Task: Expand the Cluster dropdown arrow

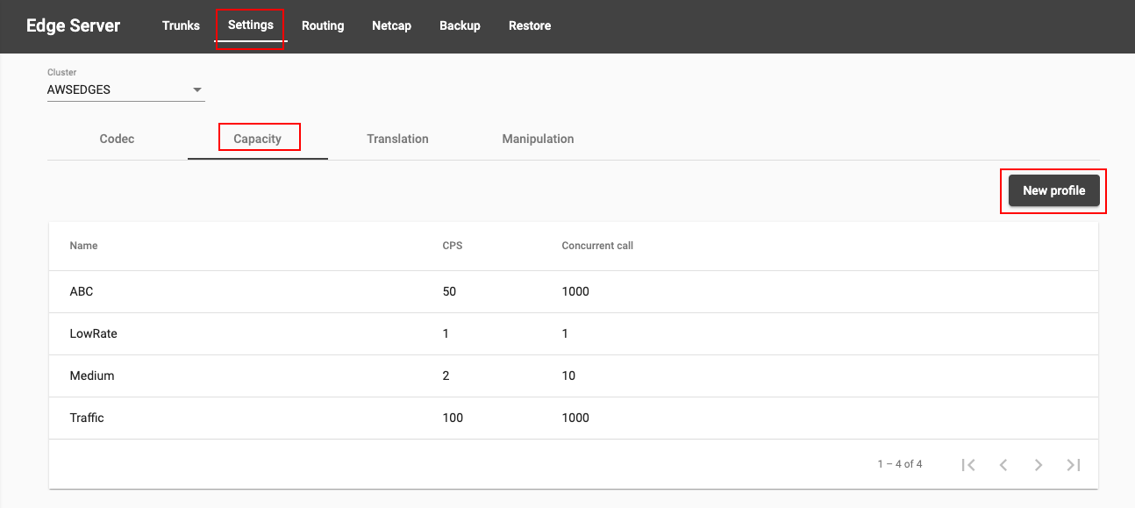Action: [197, 89]
